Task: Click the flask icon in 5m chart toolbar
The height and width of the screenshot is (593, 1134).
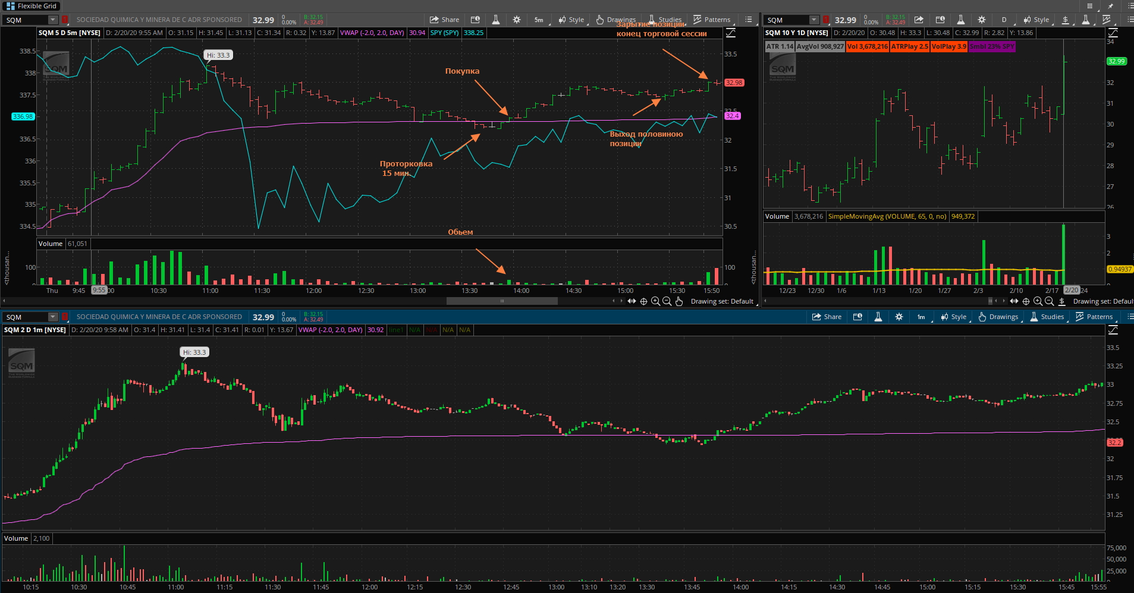Action: 495,20
